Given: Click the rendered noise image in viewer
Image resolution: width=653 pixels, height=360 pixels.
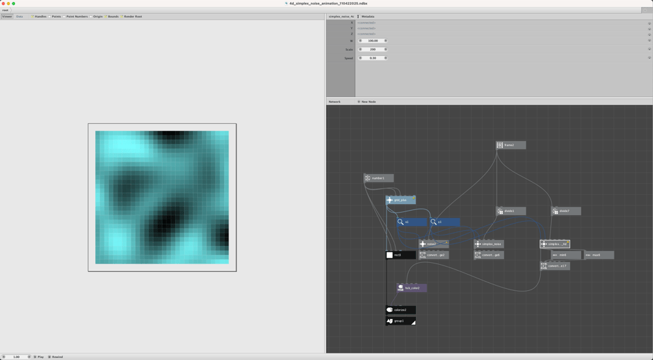Looking at the screenshot, I should click(x=162, y=198).
